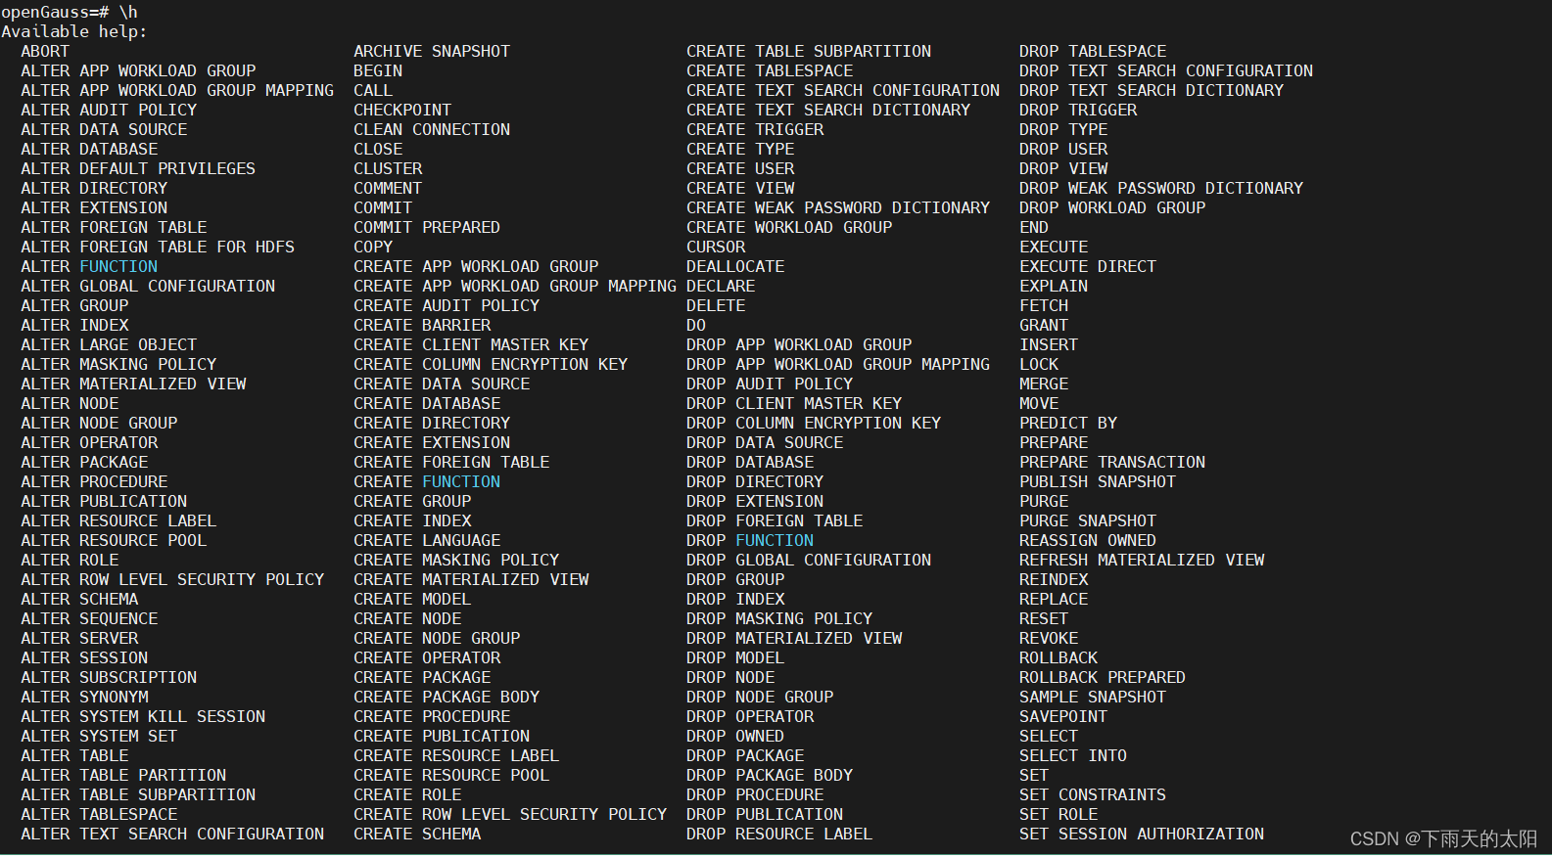Click the 'GRANT' command
Image resolution: width=1552 pixels, height=858 pixels.
1044,325
